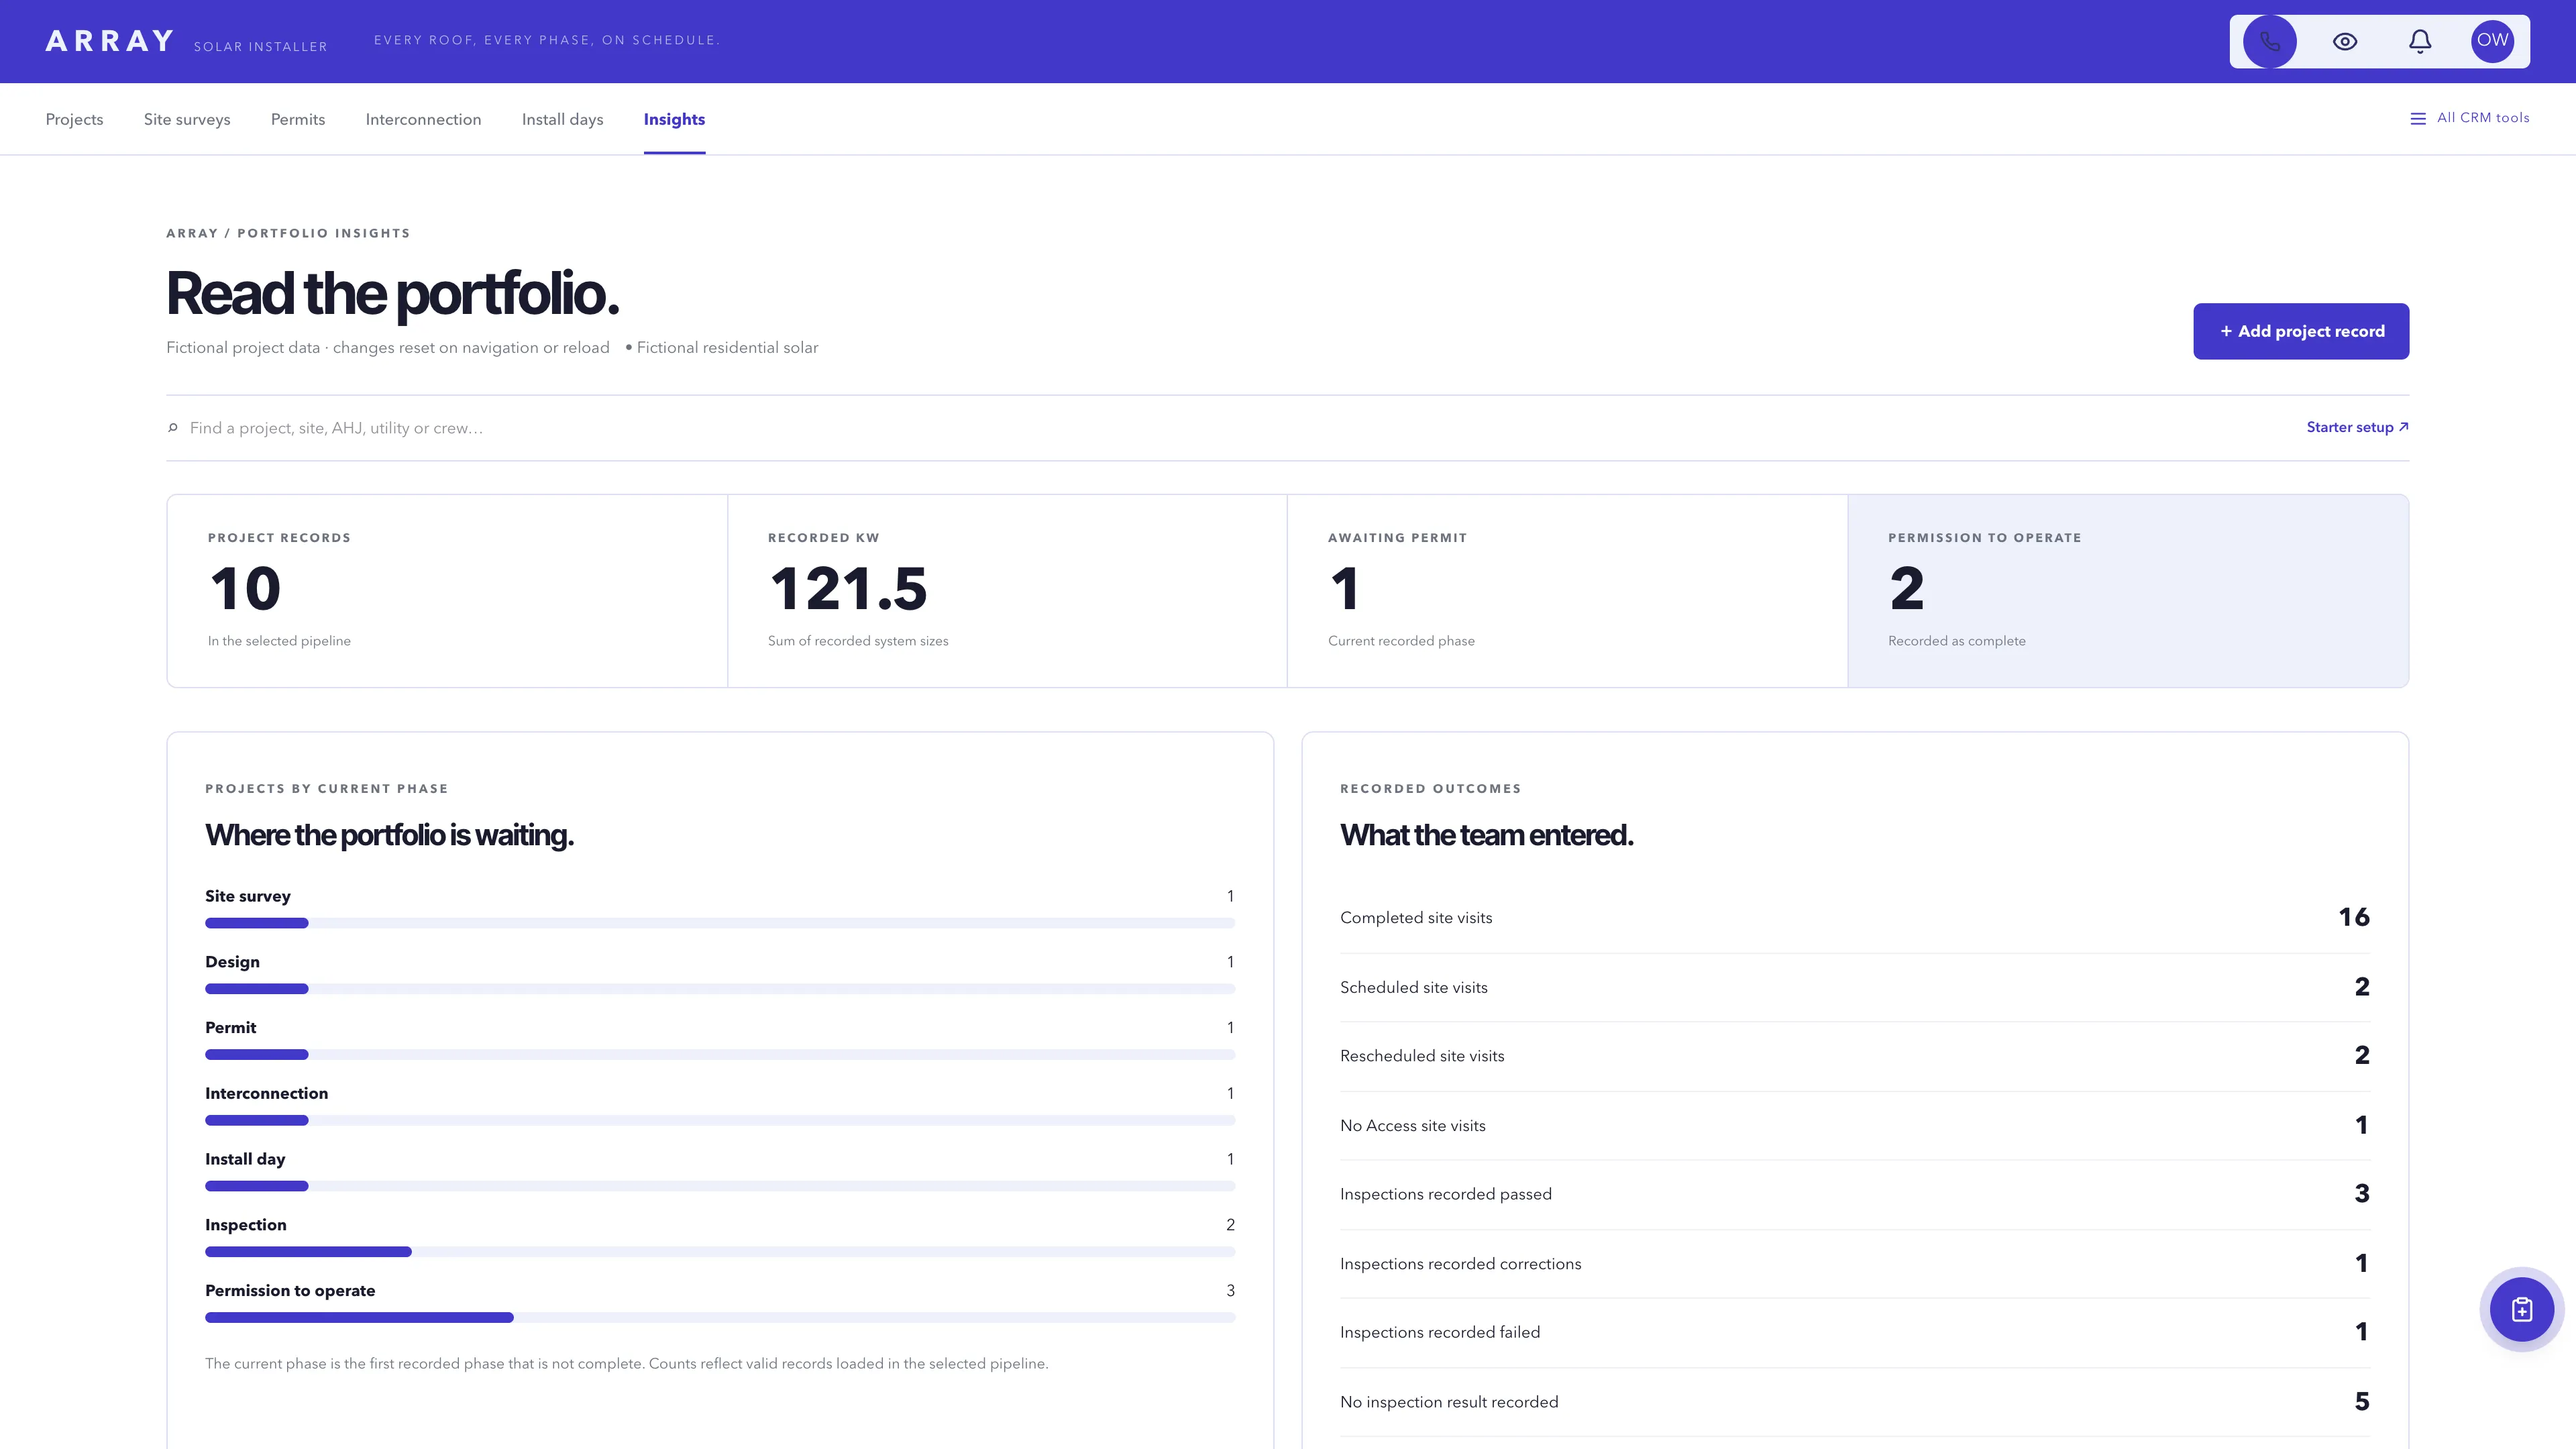The height and width of the screenshot is (1449, 2576).
Task: Click Inspections recorded corrections row
Action: (x=1855, y=1264)
